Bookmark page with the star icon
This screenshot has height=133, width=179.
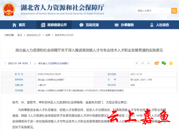click(171, 63)
